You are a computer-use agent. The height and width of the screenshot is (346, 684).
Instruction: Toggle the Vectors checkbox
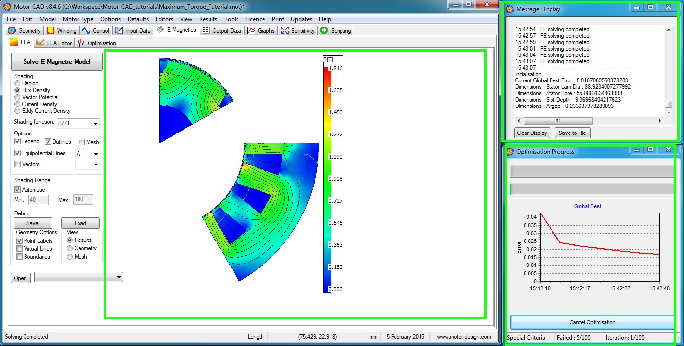coord(18,164)
